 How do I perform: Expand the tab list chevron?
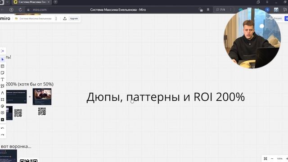pos(7,2)
